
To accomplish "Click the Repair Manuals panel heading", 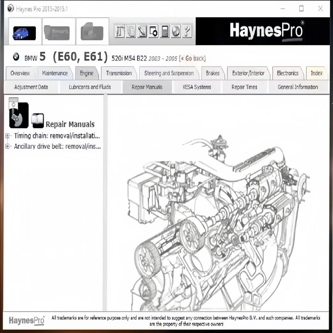I will (x=70, y=125).
